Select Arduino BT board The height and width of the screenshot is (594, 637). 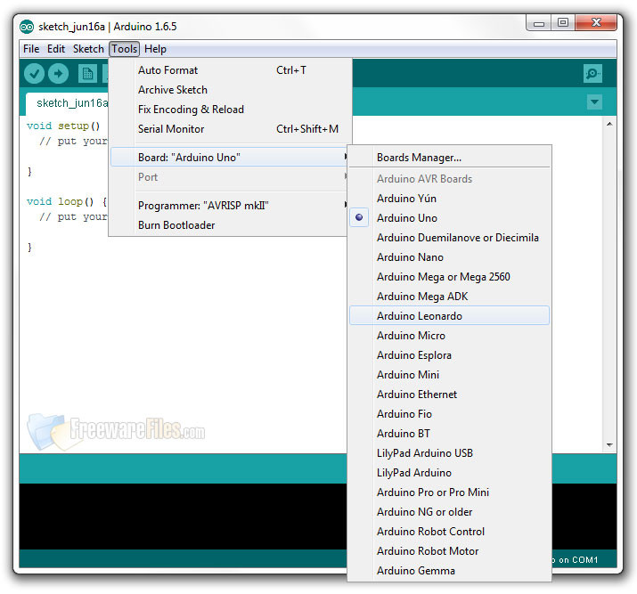[x=449, y=433]
